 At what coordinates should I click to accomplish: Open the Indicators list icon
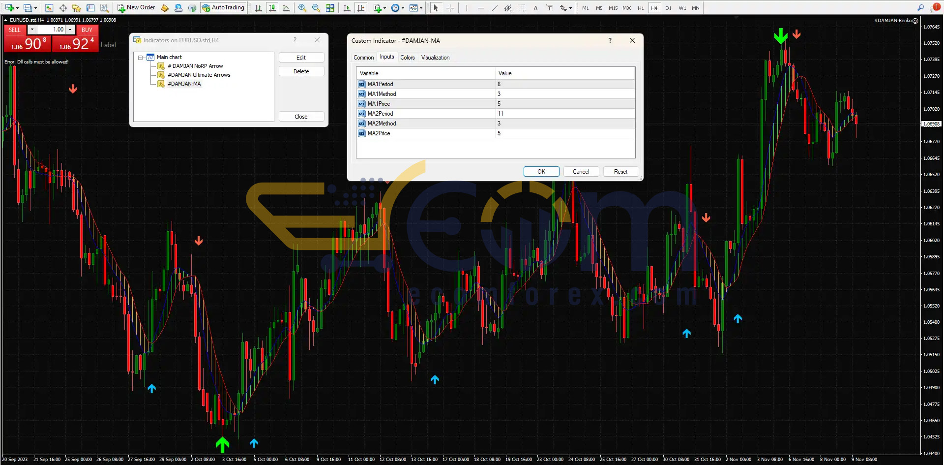point(377,8)
